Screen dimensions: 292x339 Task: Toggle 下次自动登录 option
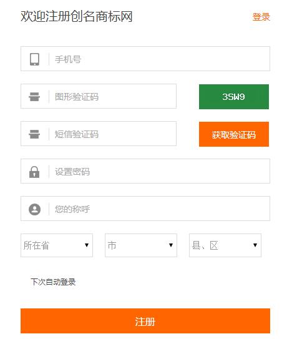point(53,282)
